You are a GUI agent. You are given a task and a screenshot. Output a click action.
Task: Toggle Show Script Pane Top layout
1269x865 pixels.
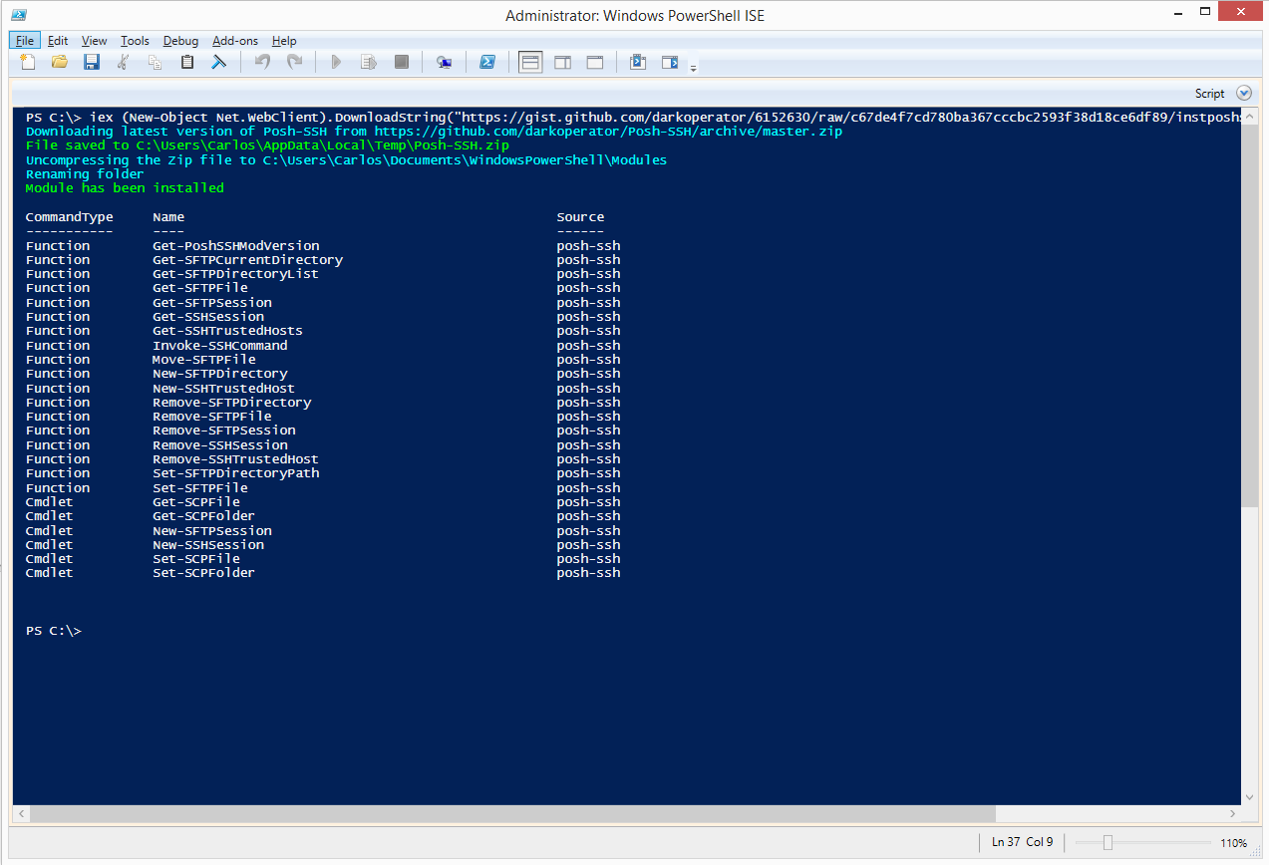coord(530,63)
